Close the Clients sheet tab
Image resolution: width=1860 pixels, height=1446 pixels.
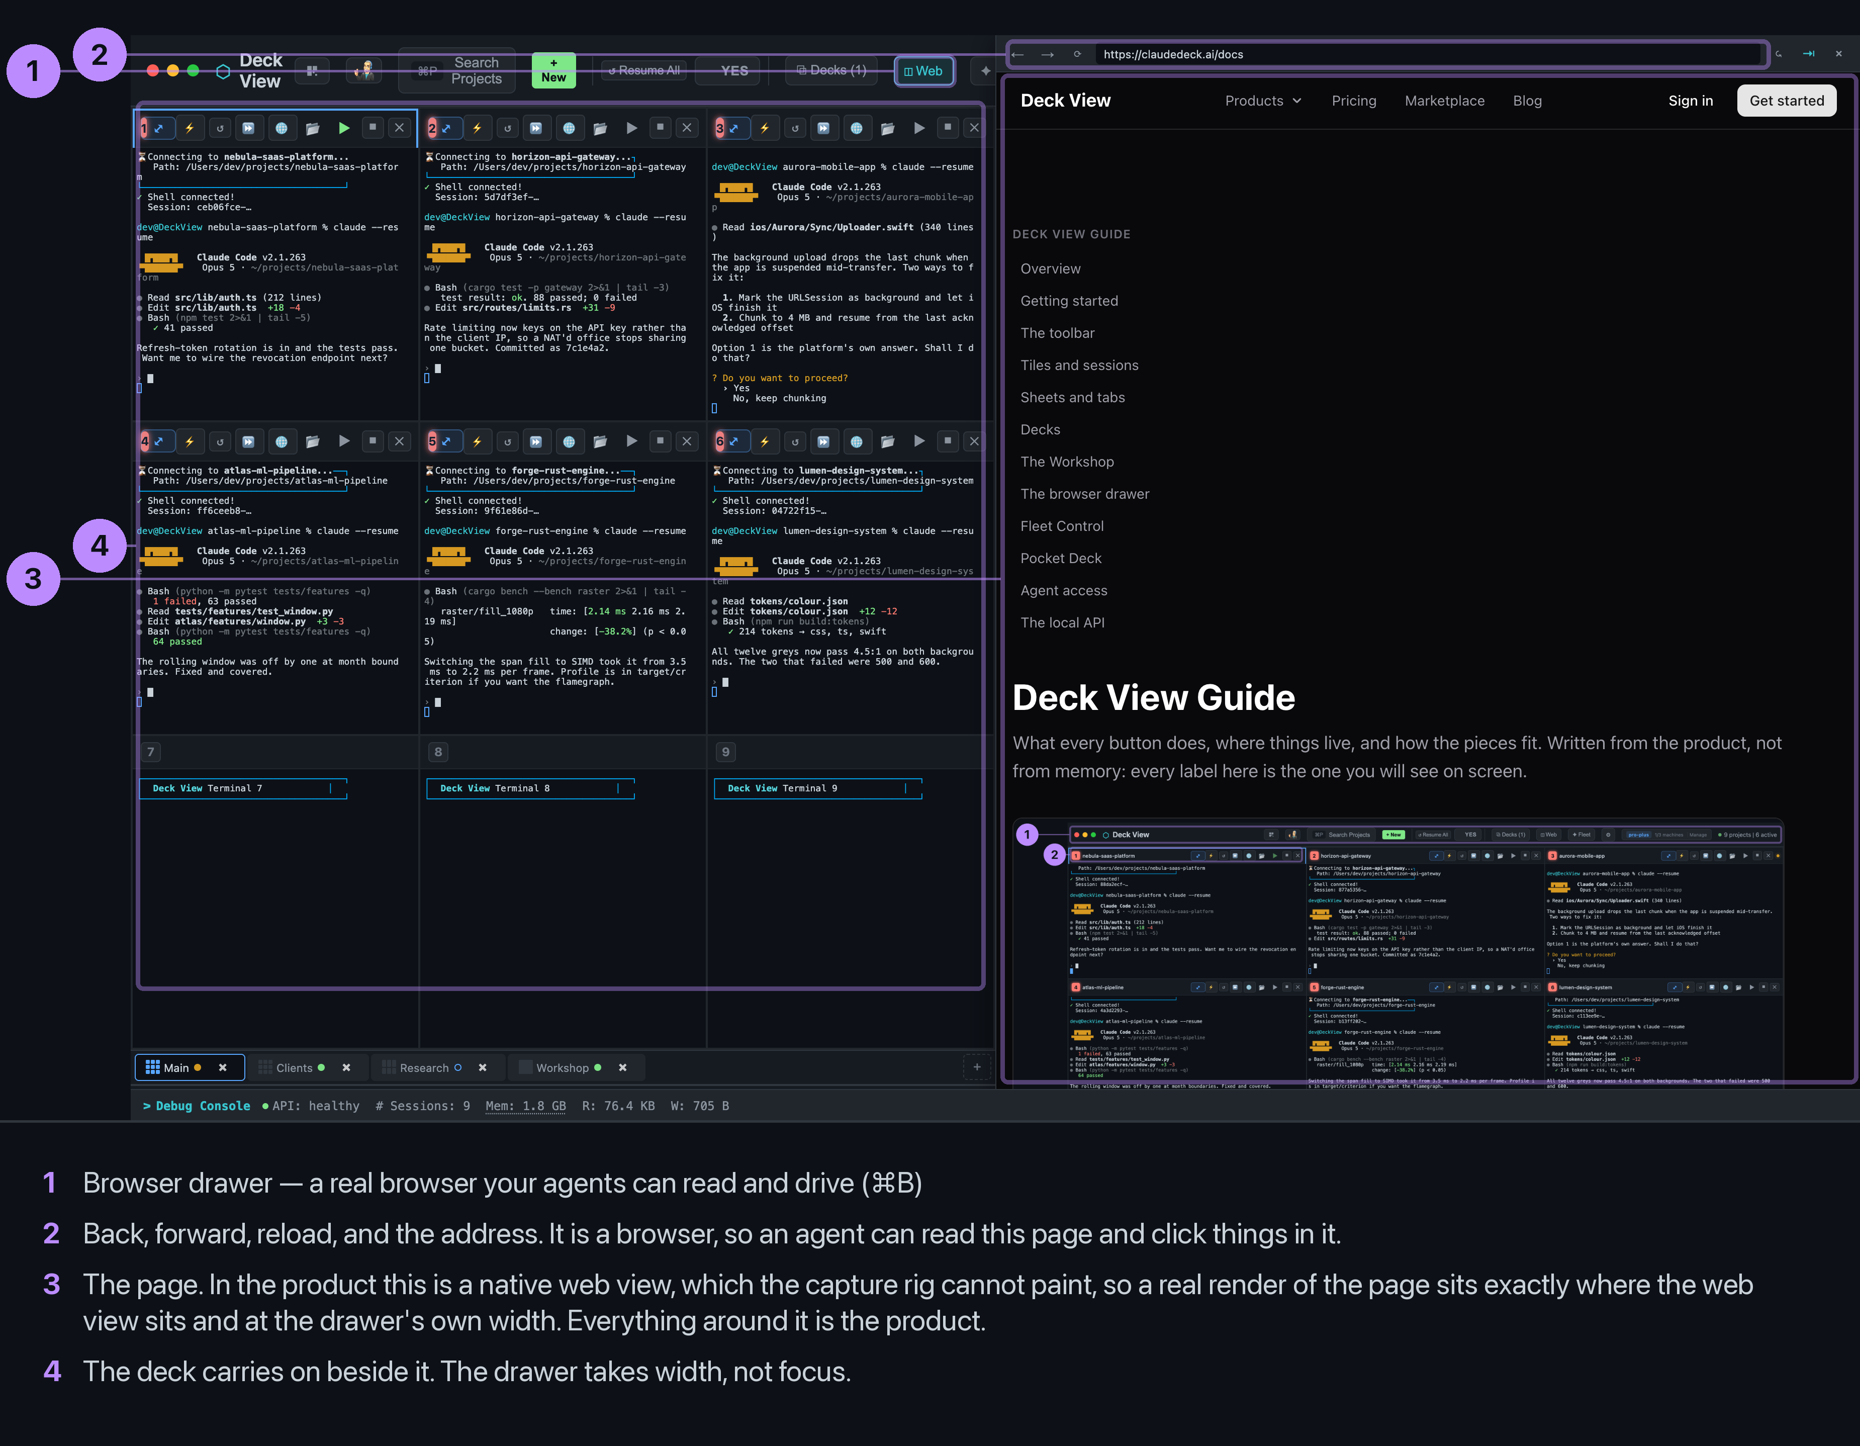[x=347, y=1068]
